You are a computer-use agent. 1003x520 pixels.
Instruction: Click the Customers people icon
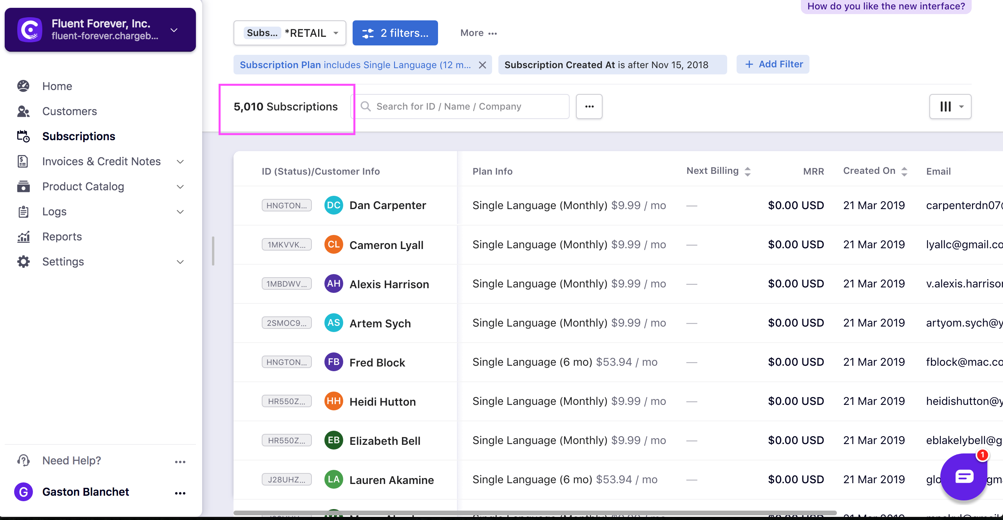point(24,111)
